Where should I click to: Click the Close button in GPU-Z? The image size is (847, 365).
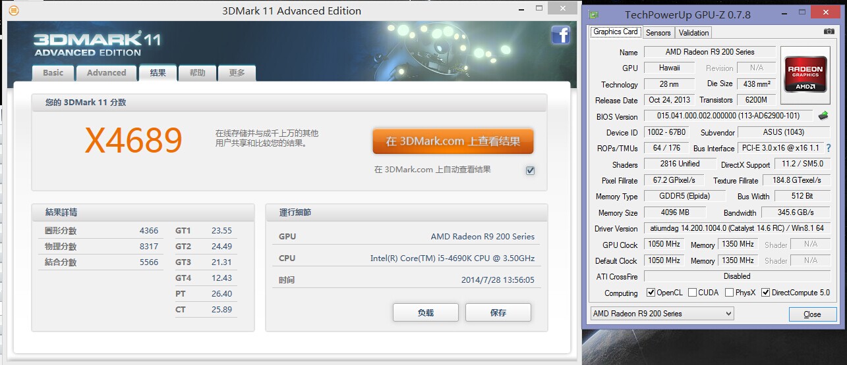[813, 314]
